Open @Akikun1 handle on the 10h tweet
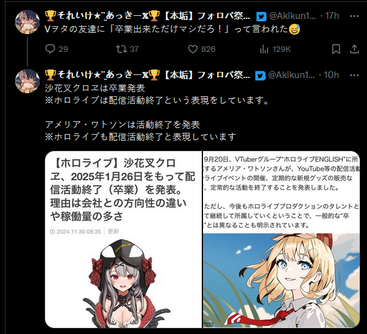The image size is (367, 334). tap(291, 75)
